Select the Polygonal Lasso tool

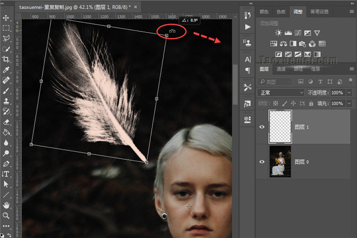pos(6,38)
